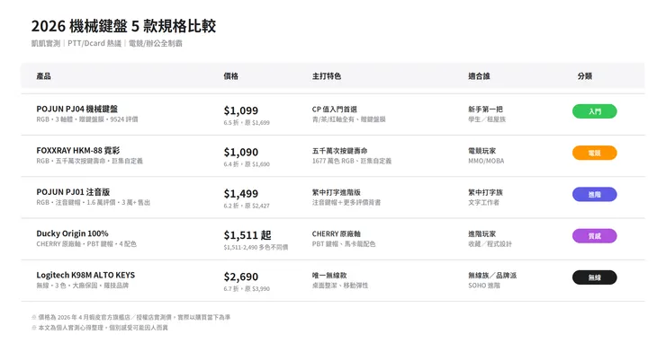
Task: Click product name 'POJUN PJ04 機械鍵盤'
Action: click(77, 109)
